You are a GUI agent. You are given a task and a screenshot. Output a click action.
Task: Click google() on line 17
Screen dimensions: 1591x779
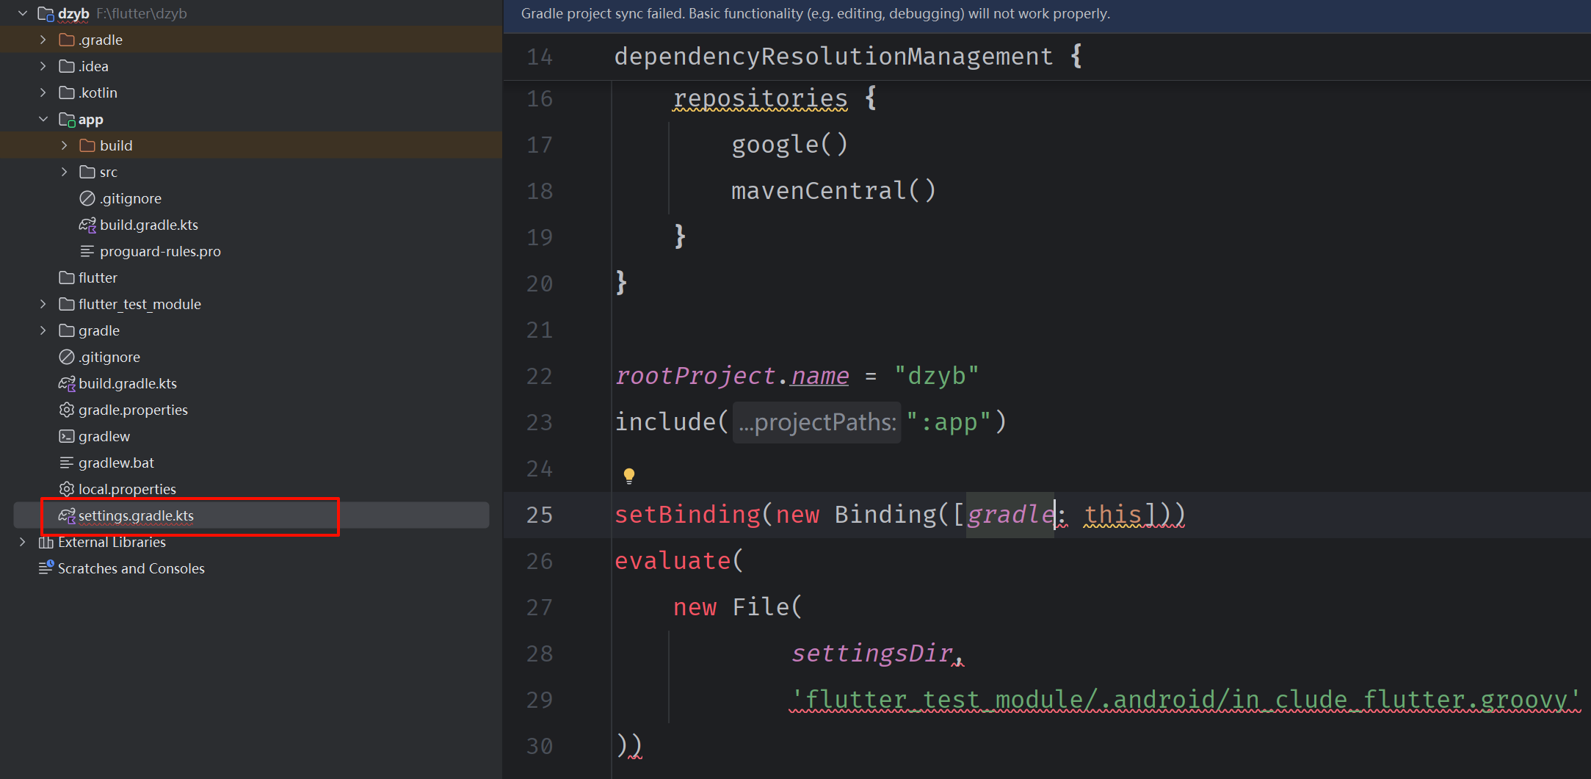790,145
